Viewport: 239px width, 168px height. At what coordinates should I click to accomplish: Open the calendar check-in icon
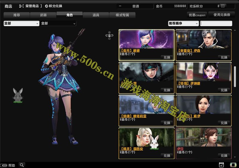pos(221,165)
